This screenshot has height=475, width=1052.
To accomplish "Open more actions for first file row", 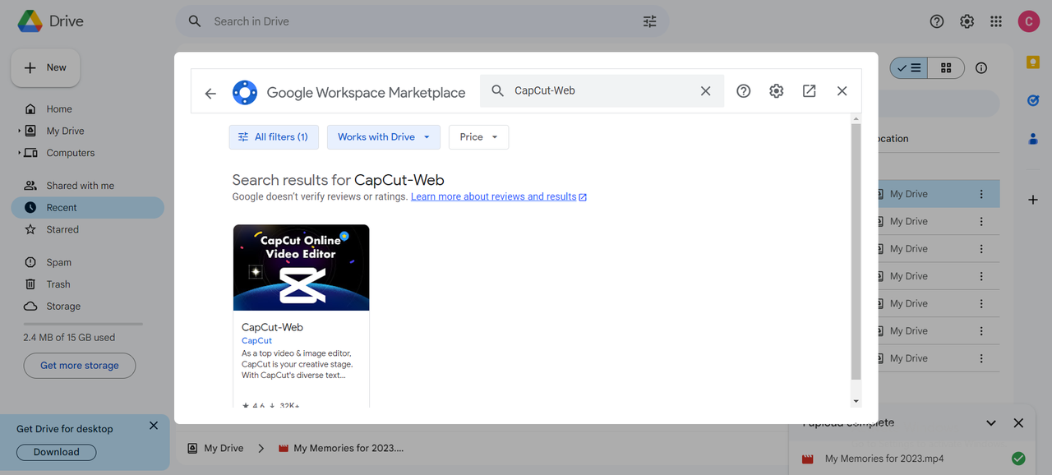I will [981, 194].
